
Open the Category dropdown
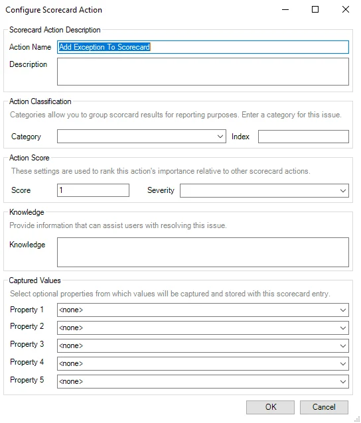point(141,137)
